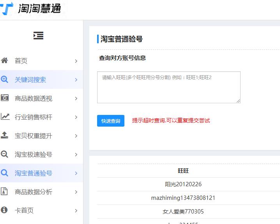Viewport: 280px width, 224px height.
Task: Click the magnifier-minus icon beside 淘宝极速验号
Action: 4,154
